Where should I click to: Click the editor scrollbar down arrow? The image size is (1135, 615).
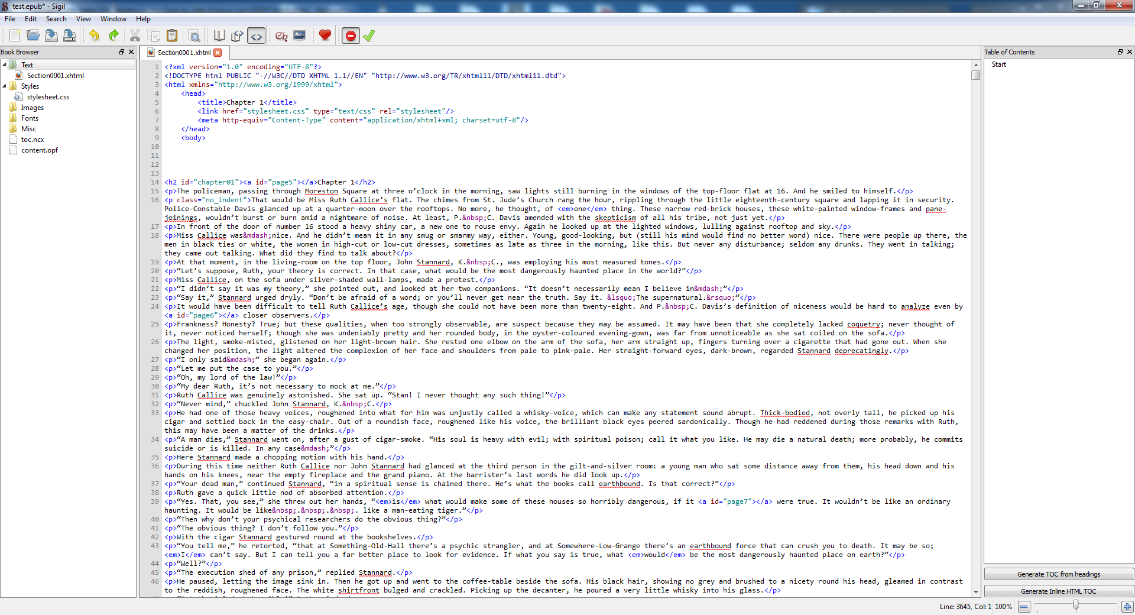tap(975, 592)
